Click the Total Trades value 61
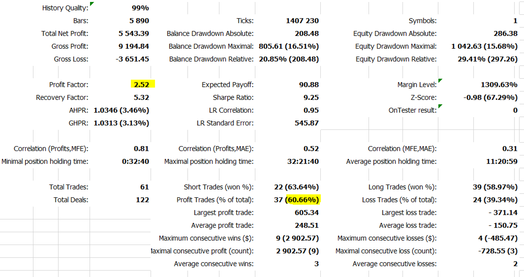Viewport: 524px width, 277px height. click(x=144, y=187)
